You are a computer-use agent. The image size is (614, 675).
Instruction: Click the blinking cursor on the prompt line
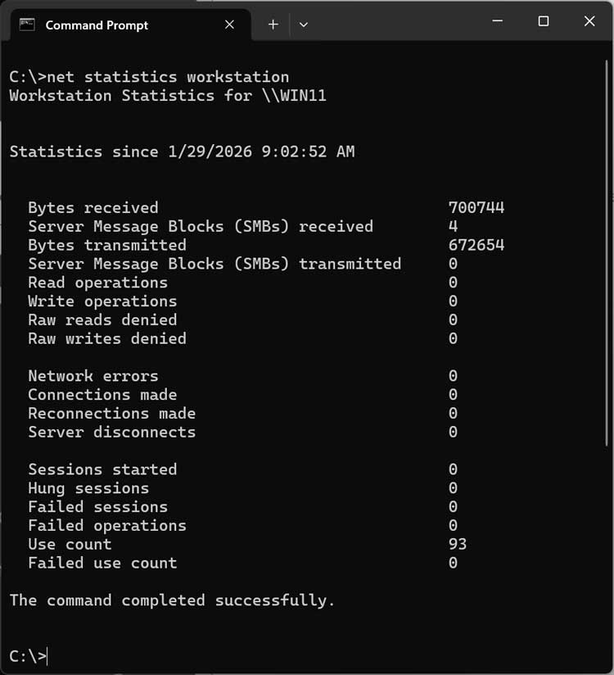(x=47, y=656)
